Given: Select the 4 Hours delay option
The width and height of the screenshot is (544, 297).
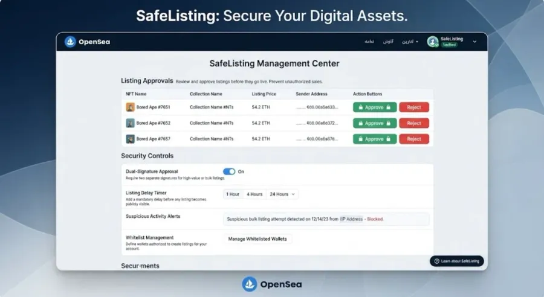Looking at the screenshot, I should tap(254, 194).
